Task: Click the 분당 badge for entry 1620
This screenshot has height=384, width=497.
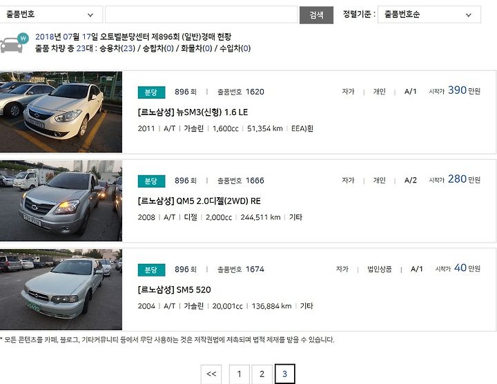Action: (151, 92)
